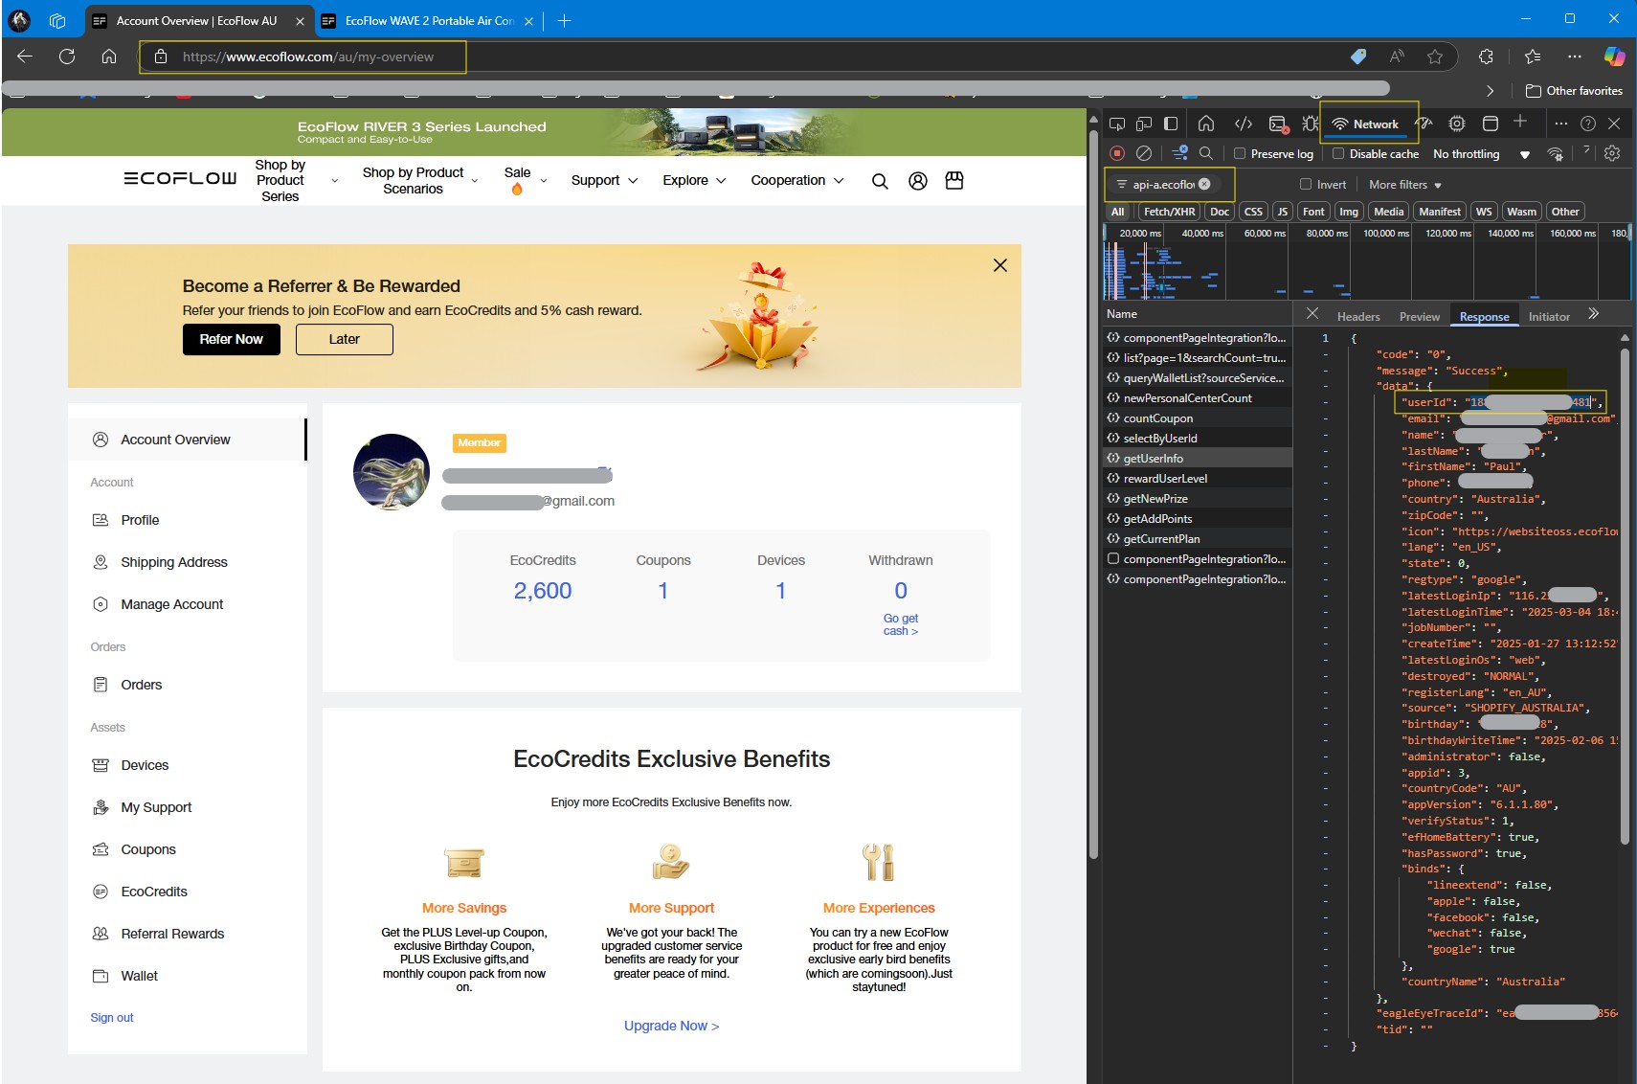The width and height of the screenshot is (1637, 1084).
Task: Open the Elements panel in DevTools
Action: pos(1243,124)
